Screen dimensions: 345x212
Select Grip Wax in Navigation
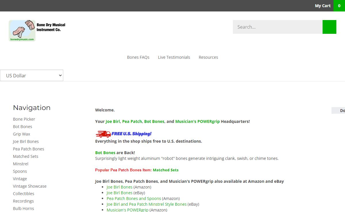22,134
